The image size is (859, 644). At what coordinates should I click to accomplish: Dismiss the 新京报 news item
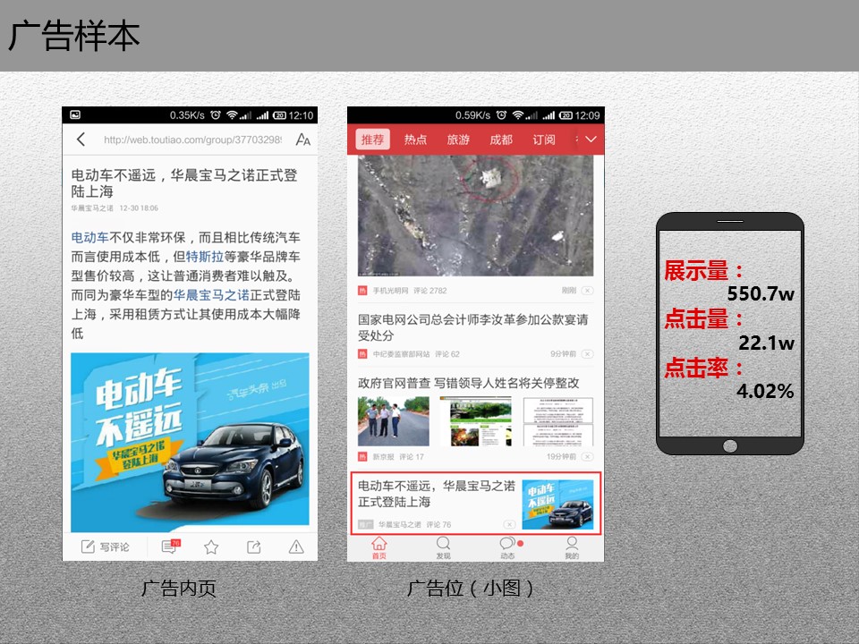[587, 456]
